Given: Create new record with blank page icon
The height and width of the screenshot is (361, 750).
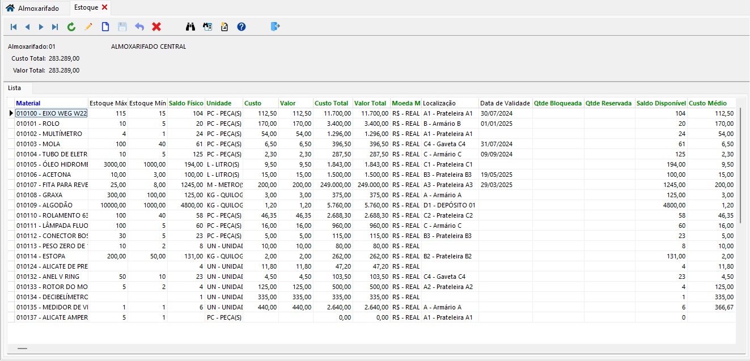Looking at the screenshot, I should [x=105, y=27].
